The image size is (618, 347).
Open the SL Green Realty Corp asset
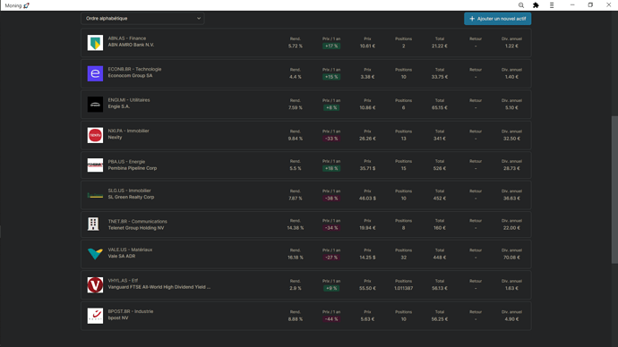point(305,195)
